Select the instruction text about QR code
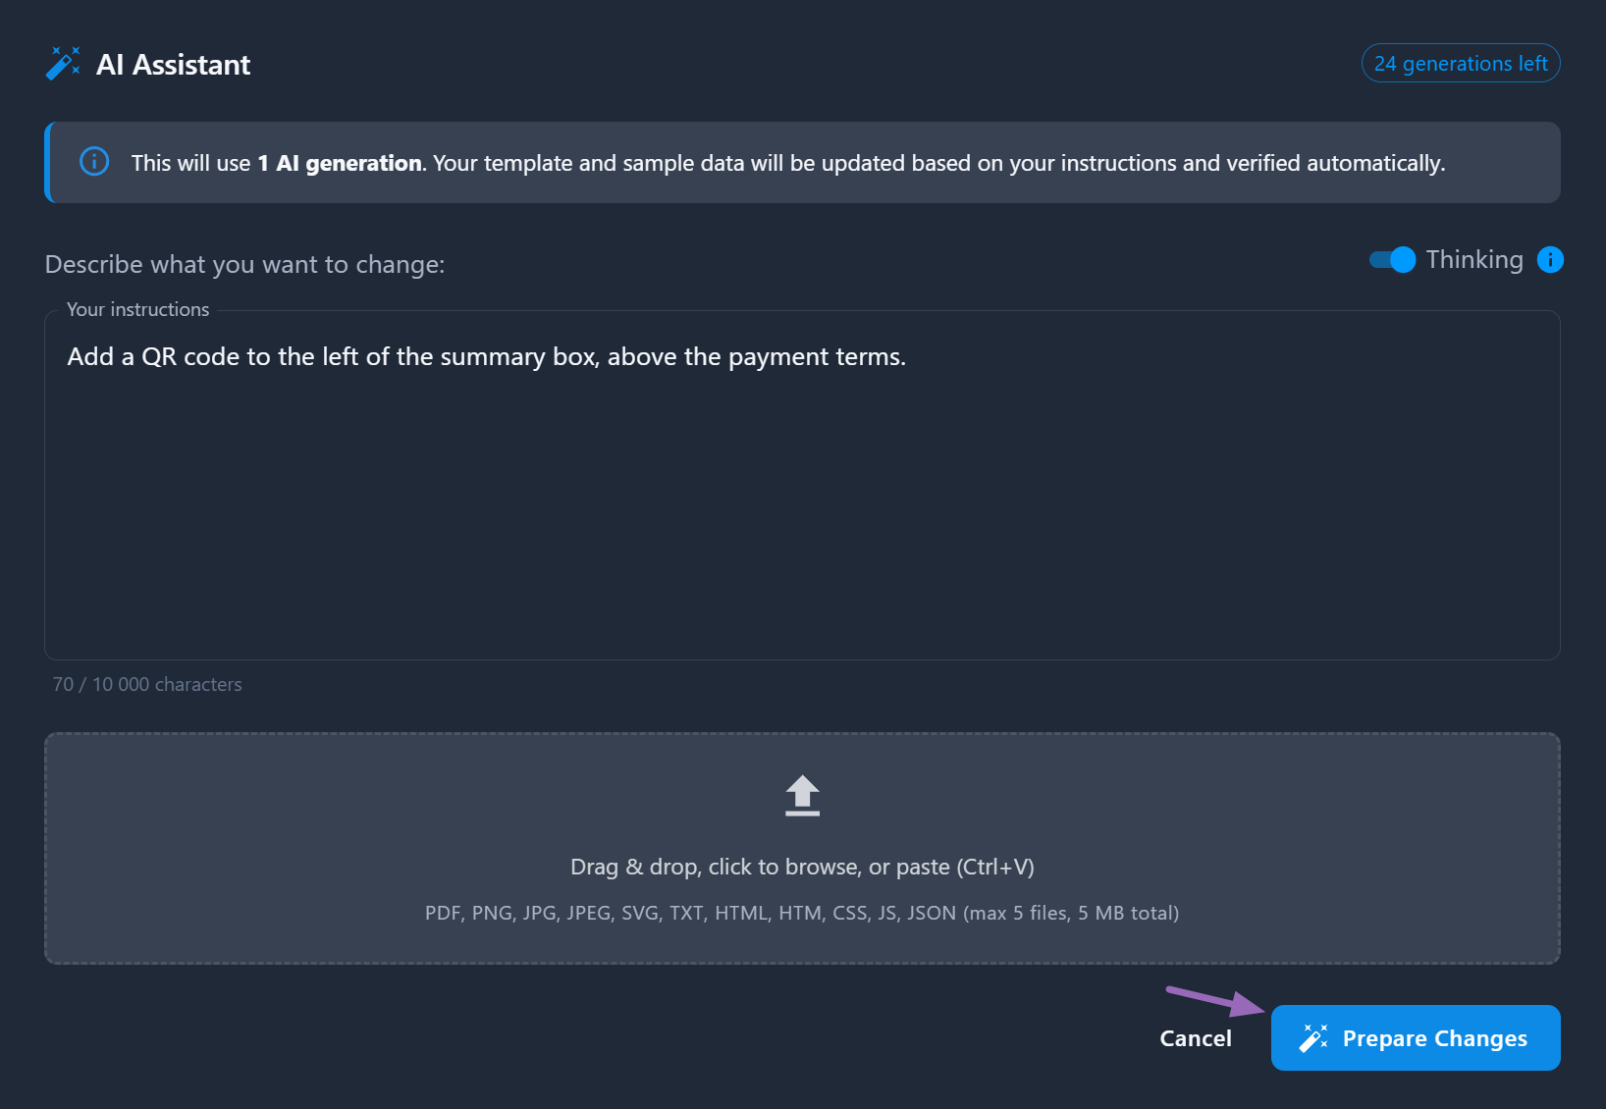 click(486, 356)
